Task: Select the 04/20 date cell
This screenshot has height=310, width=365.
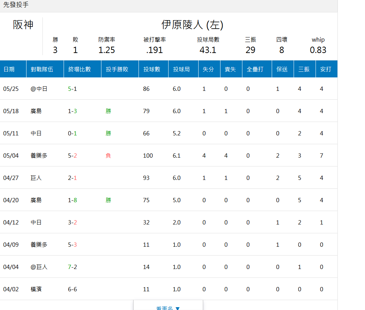Action: pos(11,200)
